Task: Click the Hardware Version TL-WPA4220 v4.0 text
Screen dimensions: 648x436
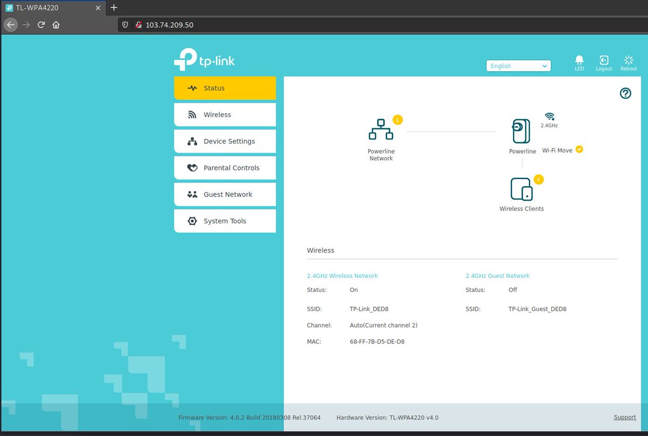Action: click(387, 418)
